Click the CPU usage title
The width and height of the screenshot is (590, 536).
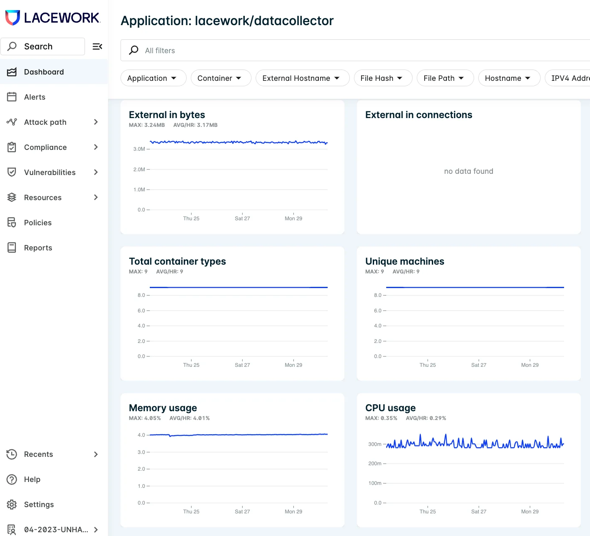coord(390,408)
